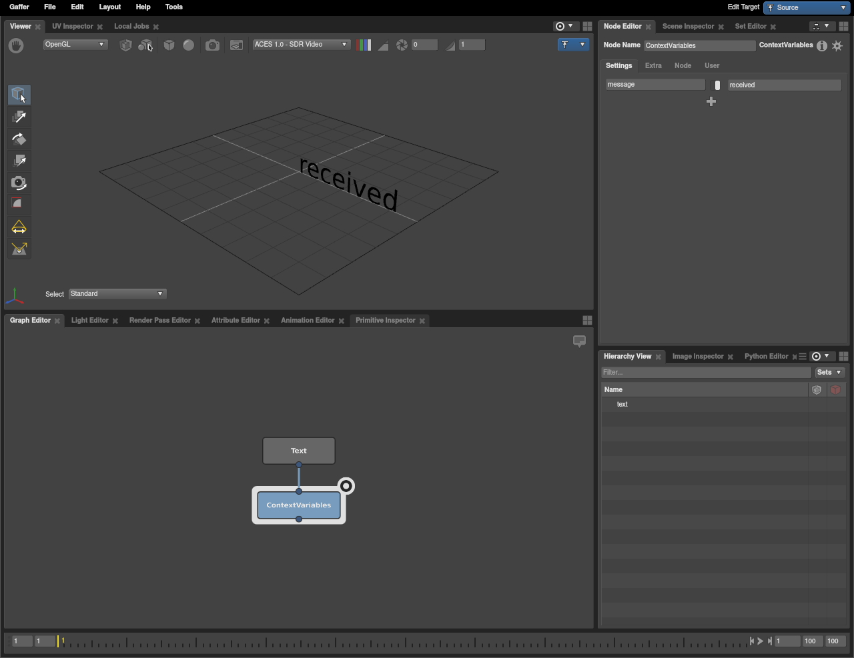Switch to the Python Editor tab
The height and width of the screenshot is (658, 854).
[766, 356]
